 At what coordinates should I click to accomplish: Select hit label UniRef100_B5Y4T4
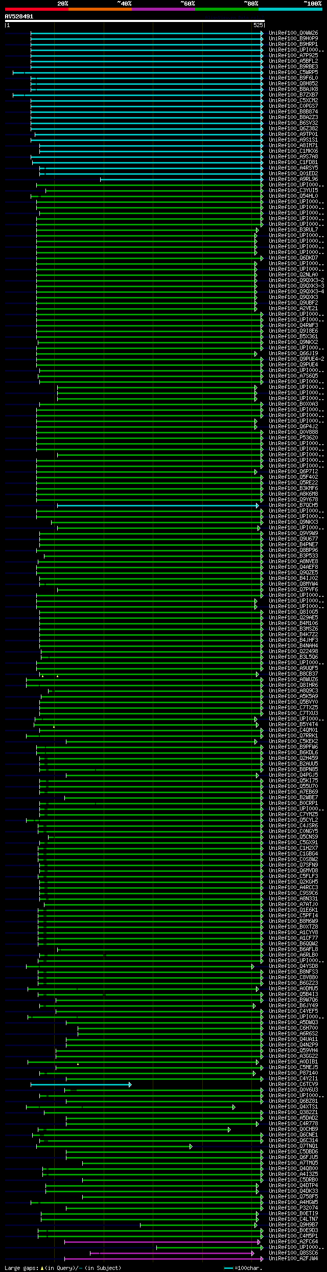coord(293,725)
